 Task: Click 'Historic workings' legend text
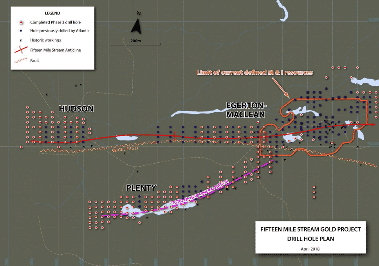(45, 40)
